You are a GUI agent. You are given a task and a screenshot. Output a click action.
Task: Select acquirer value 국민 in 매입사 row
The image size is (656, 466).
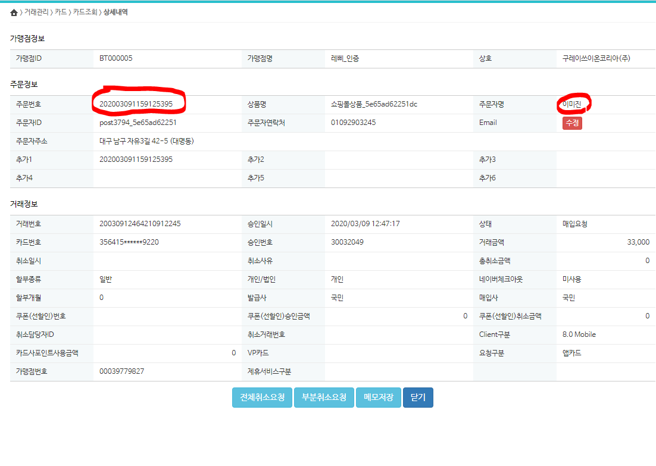(x=568, y=298)
